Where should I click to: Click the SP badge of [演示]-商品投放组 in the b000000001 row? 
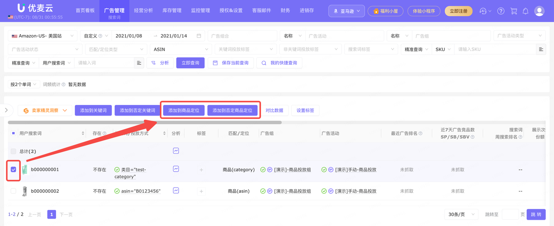pyautogui.click(x=270, y=170)
